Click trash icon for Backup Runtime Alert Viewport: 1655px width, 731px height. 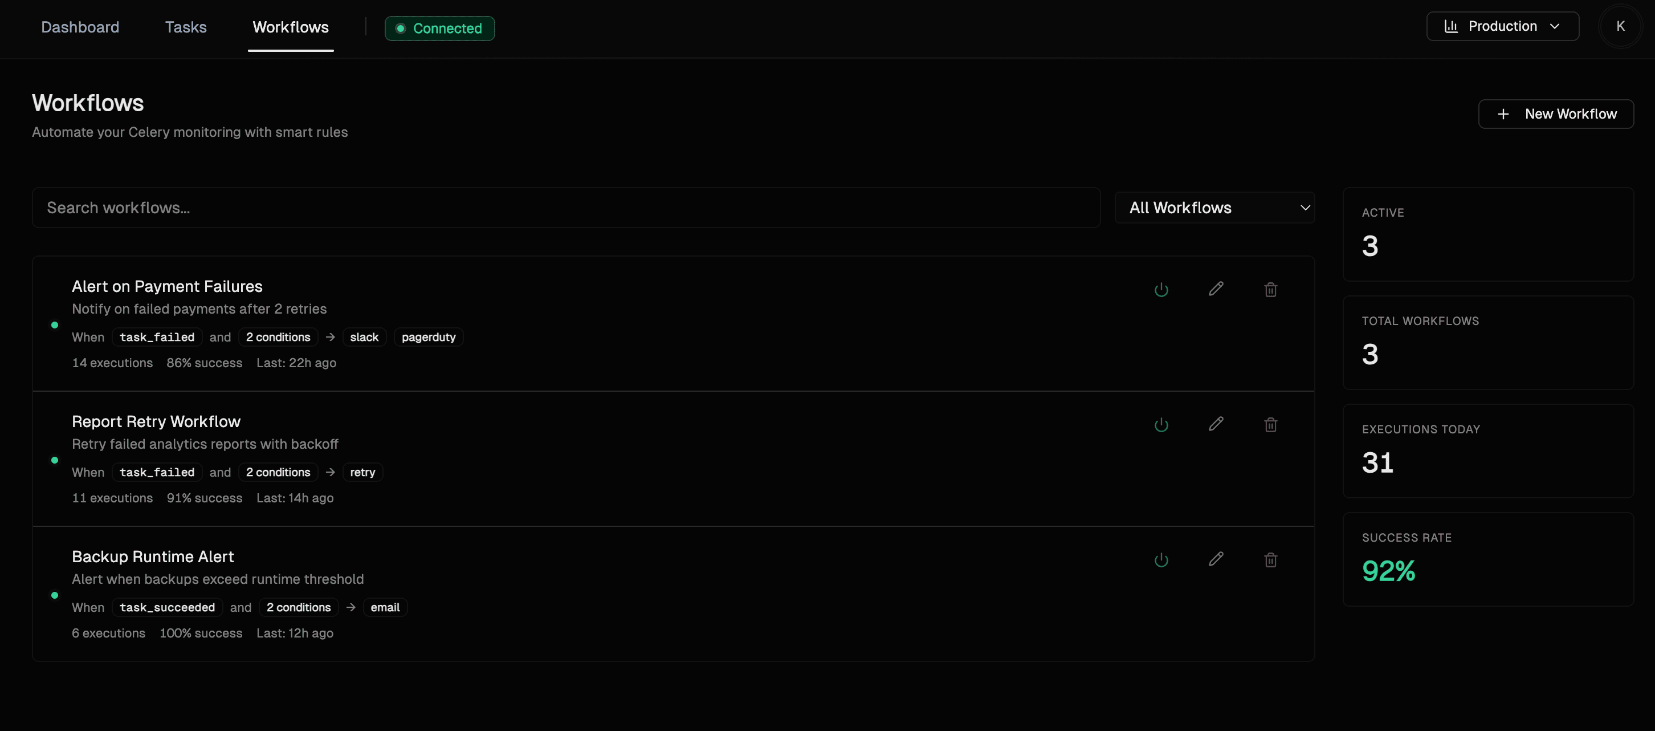click(x=1270, y=560)
